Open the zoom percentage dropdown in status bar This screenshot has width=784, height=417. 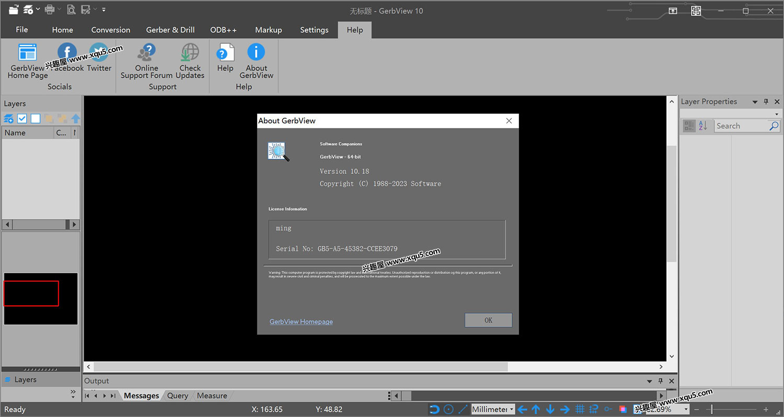[x=686, y=410]
